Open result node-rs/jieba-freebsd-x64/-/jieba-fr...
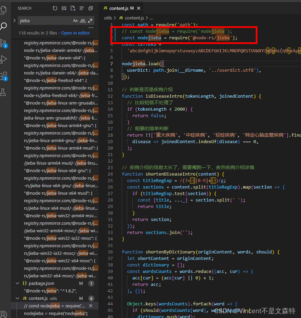This screenshot has height=318, width=301. pos(61,96)
